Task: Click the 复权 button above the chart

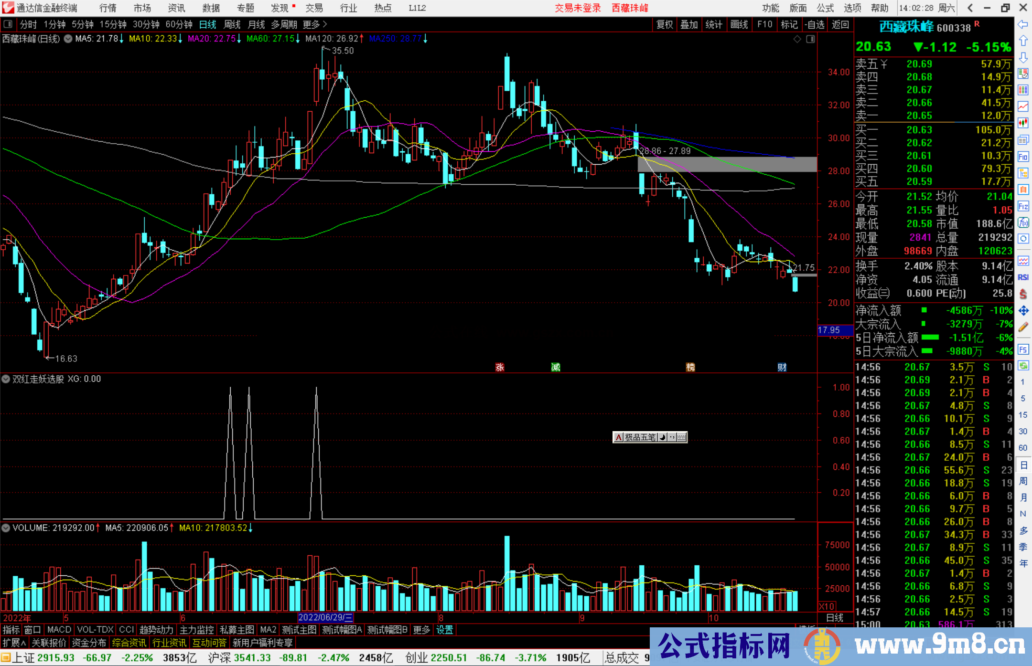Action: point(664,24)
